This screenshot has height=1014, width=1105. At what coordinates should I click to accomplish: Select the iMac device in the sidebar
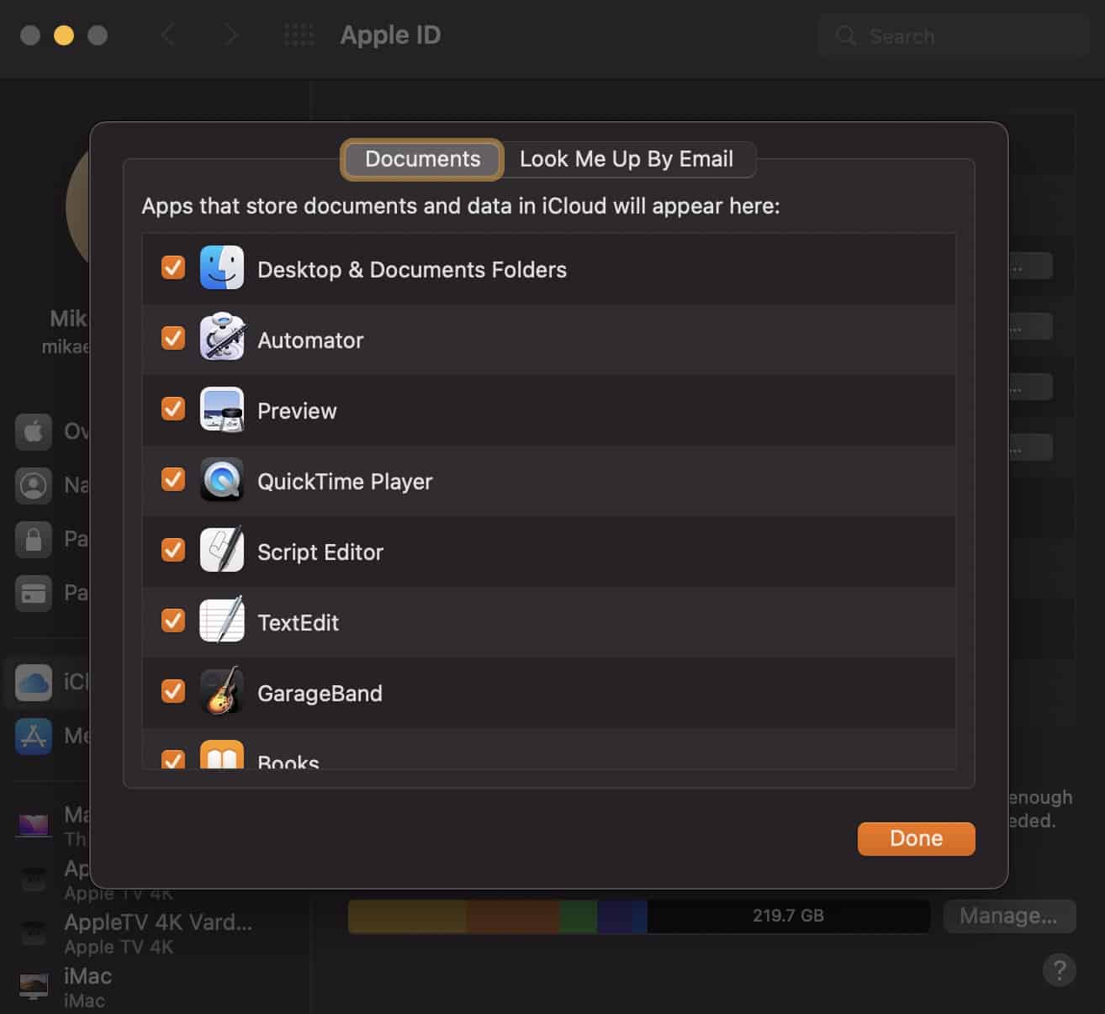pos(156,987)
